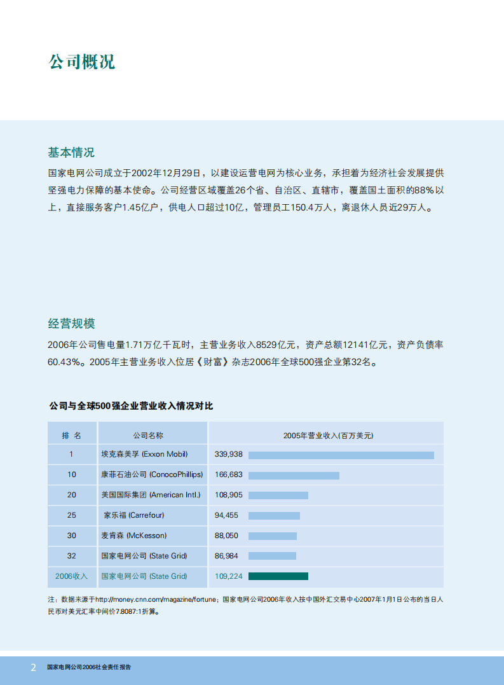This screenshot has height=685, width=504.
Task: Select the section title 经营规模
Action: [71, 324]
